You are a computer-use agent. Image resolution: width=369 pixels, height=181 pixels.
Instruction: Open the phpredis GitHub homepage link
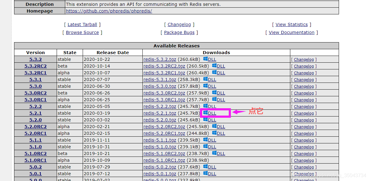coord(109,11)
